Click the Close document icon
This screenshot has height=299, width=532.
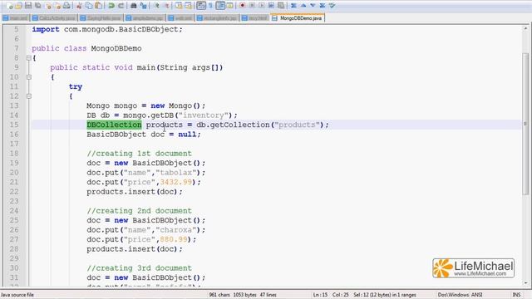click(x=48, y=6)
